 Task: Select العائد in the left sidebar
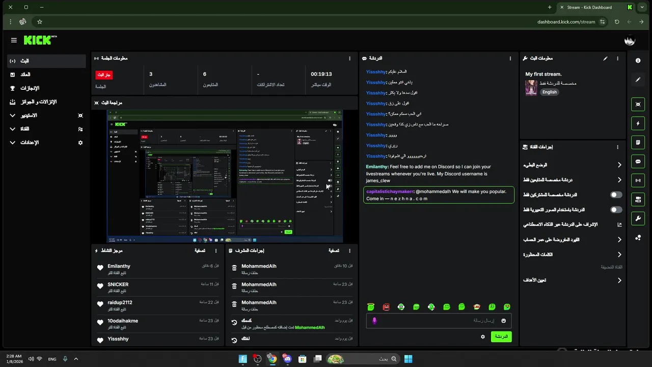pyautogui.click(x=46, y=74)
